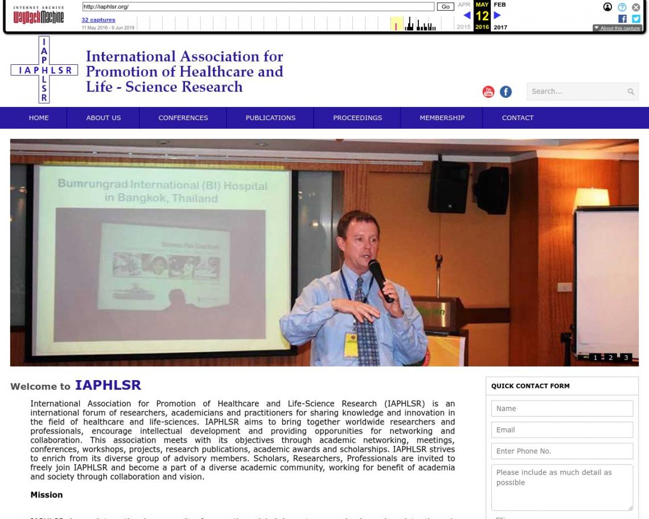
Task: Open the HOME menu item
Action: click(39, 118)
